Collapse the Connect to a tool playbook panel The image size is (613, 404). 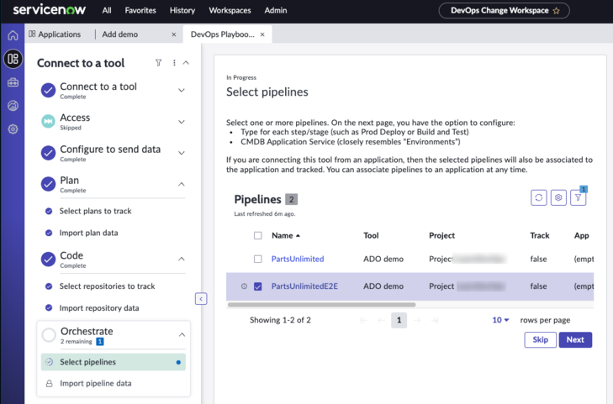186,63
